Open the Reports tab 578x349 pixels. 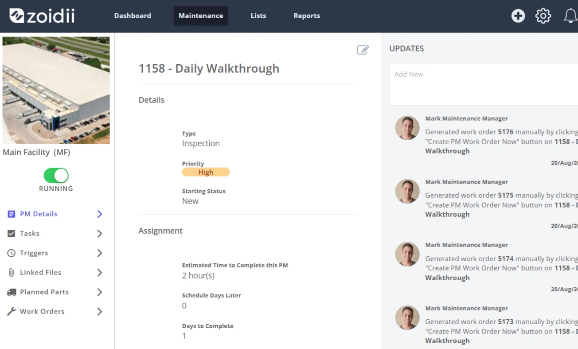(x=307, y=16)
